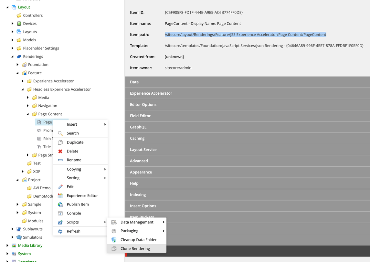Collapse the Renderings tree node
Viewport: 370px width, 262px height.
click(13, 57)
